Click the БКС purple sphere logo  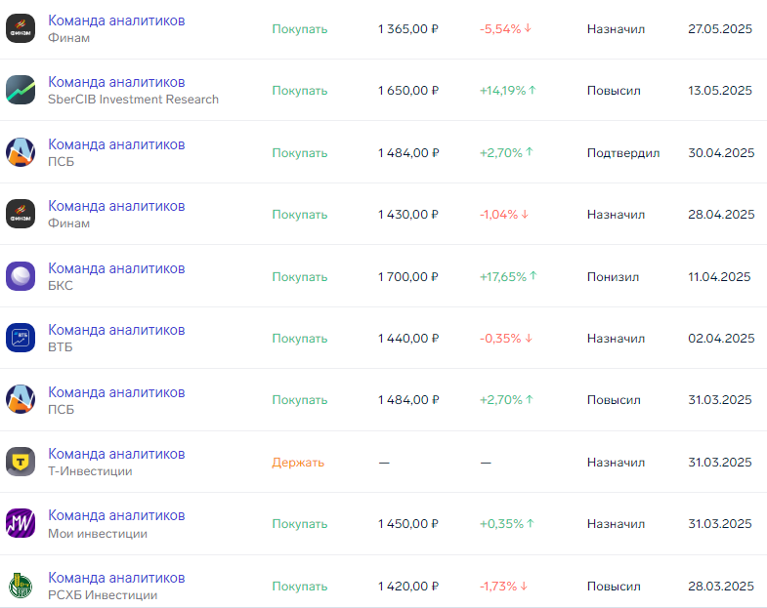[21, 276]
